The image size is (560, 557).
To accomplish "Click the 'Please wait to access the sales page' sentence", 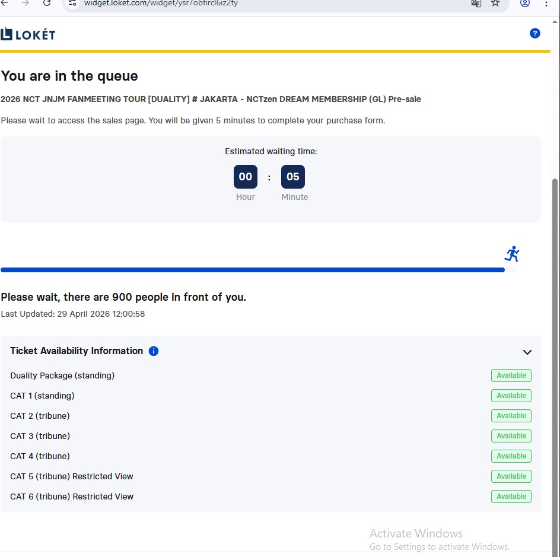I will click(x=193, y=120).
